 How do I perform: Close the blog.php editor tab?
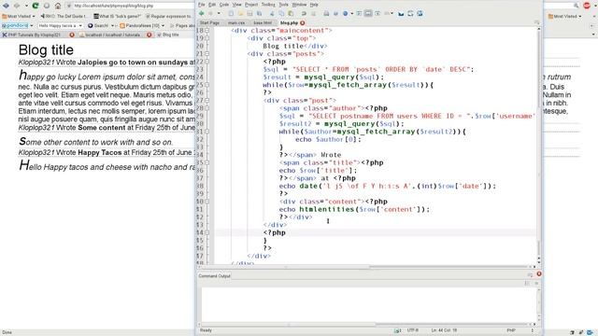point(303,22)
